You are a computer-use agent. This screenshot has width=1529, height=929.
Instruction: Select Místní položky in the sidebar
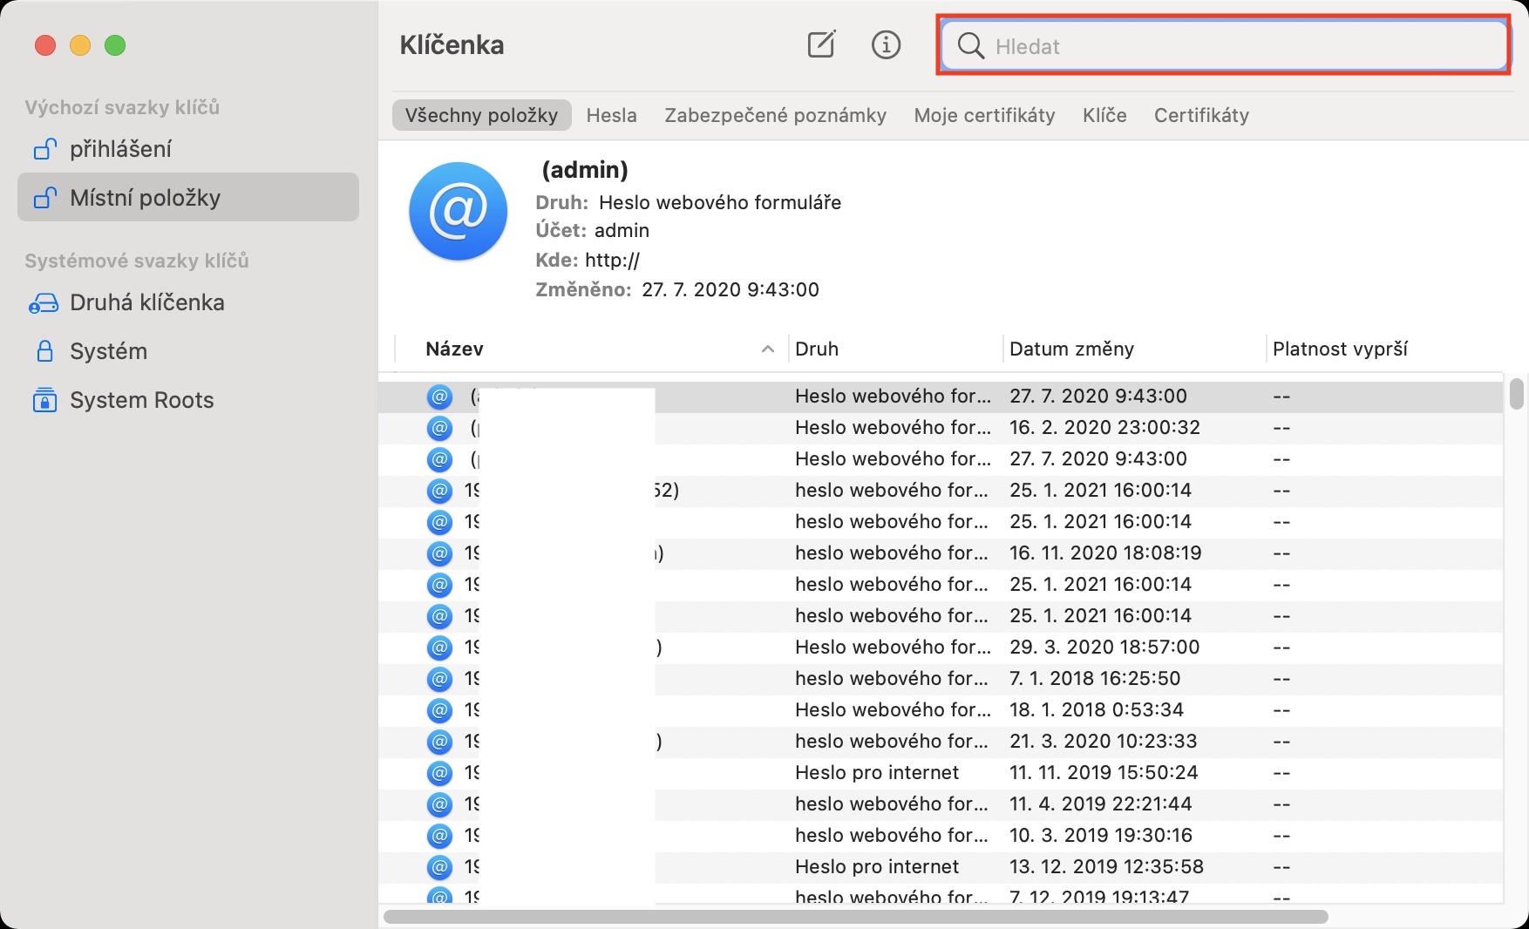point(145,198)
